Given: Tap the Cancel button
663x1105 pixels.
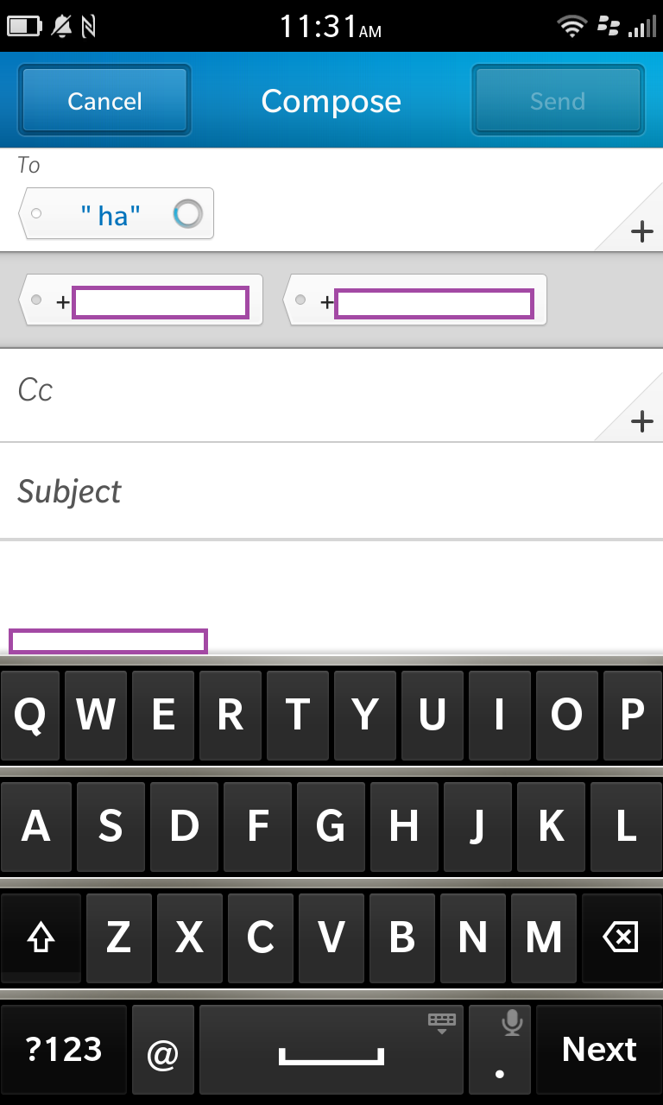Looking at the screenshot, I should tap(104, 101).
